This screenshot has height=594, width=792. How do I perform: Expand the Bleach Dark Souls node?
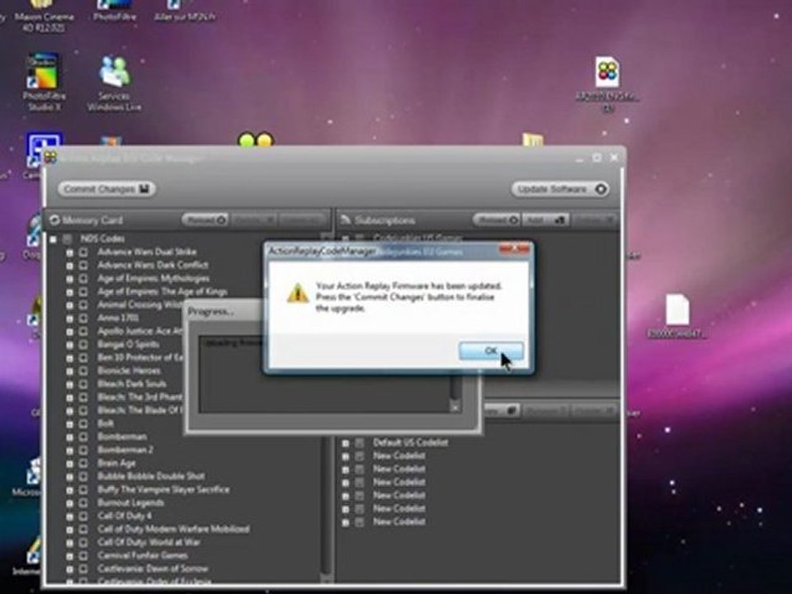click(69, 384)
